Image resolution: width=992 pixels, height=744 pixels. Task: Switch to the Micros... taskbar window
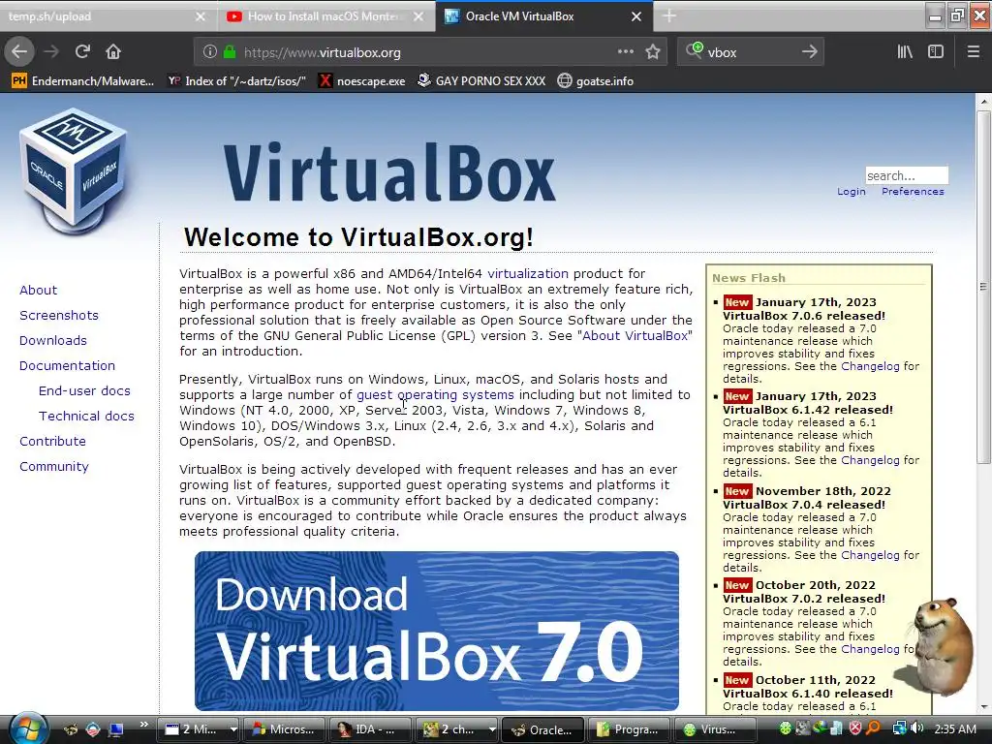click(284, 729)
